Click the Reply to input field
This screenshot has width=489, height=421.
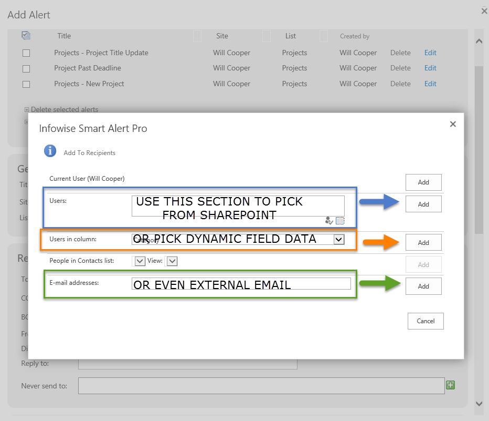188,364
